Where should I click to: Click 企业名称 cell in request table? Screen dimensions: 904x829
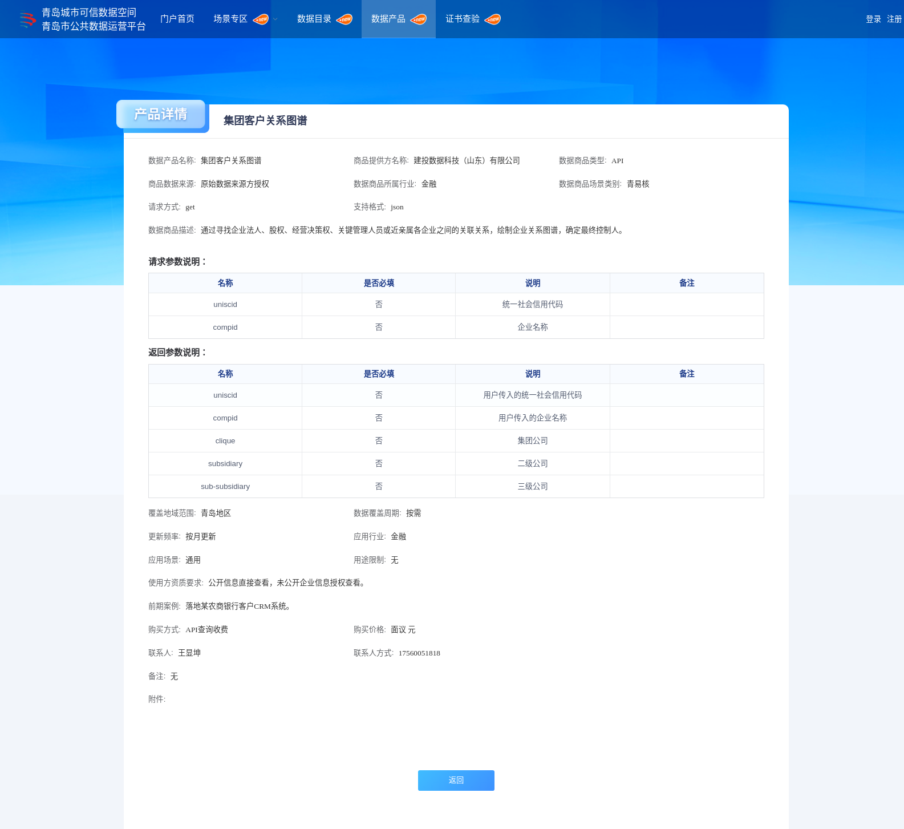tap(533, 327)
